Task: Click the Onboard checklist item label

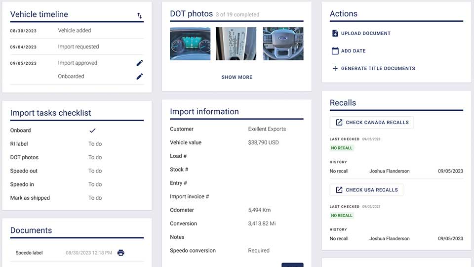Action: pyautogui.click(x=21, y=131)
